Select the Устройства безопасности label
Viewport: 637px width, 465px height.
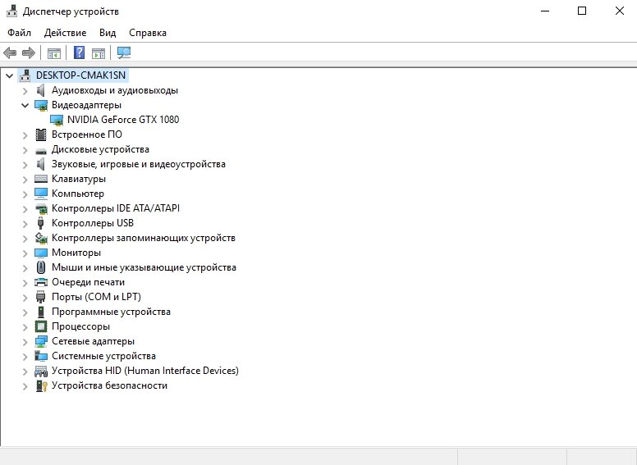109,385
